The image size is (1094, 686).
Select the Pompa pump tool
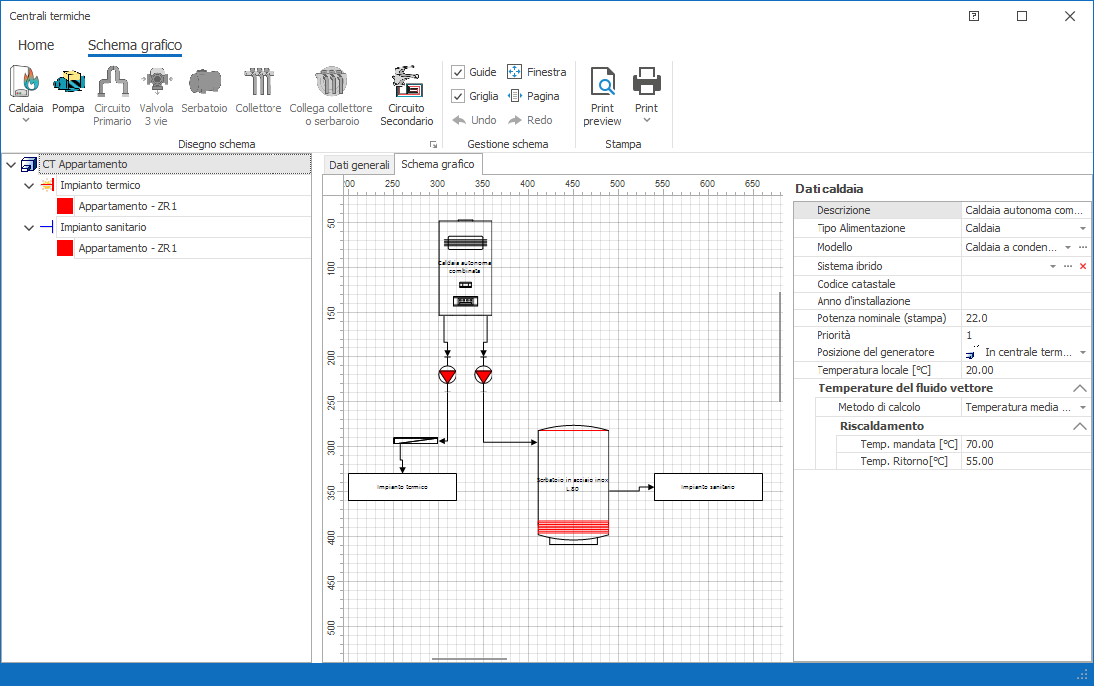pos(68,82)
